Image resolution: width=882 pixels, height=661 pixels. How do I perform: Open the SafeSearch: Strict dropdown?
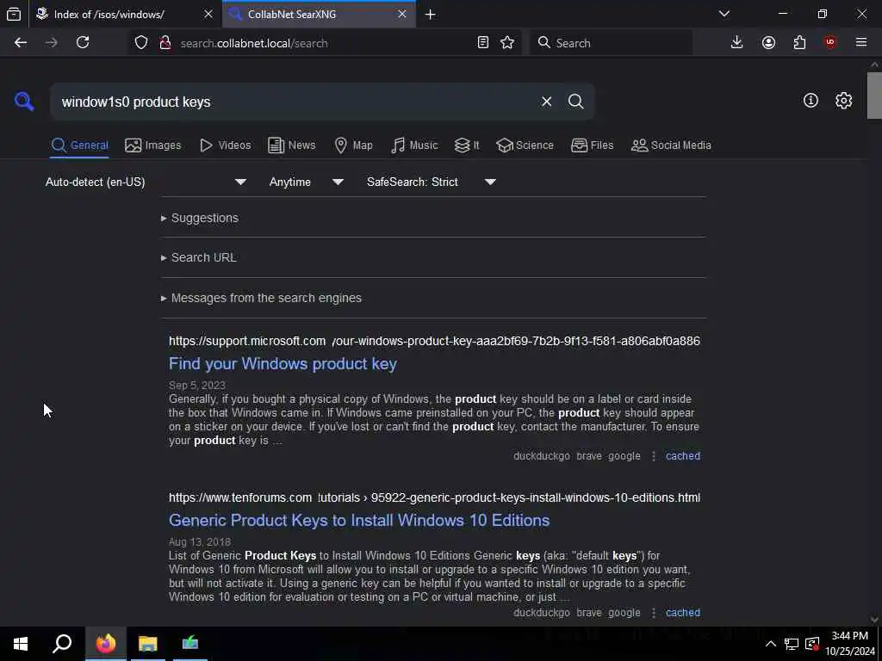(432, 182)
